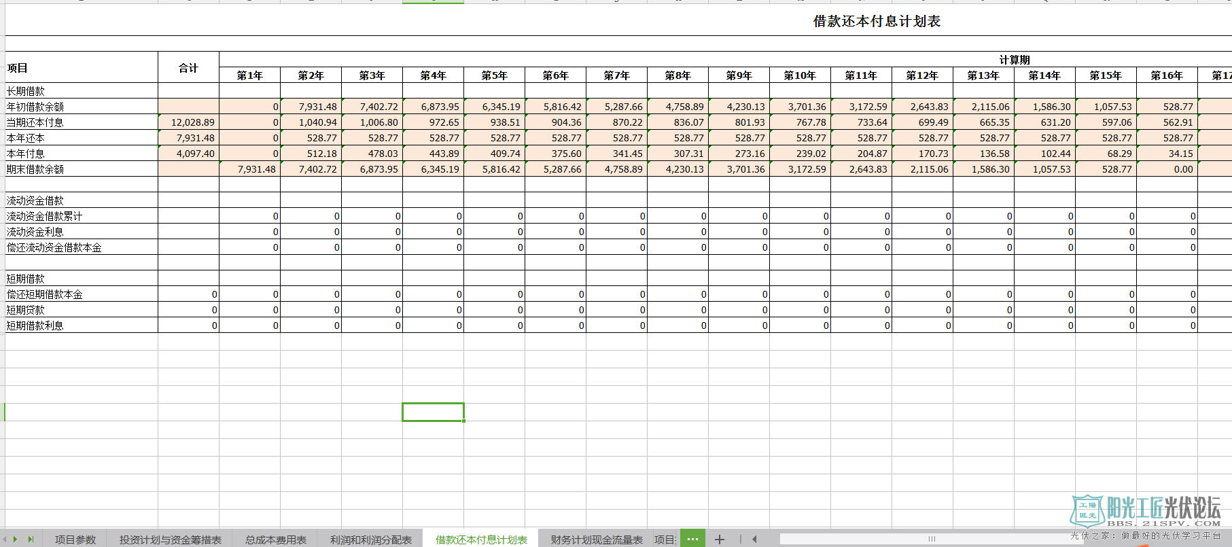
Task: Select cell with value 836.07
Action: (x=677, y=122)
